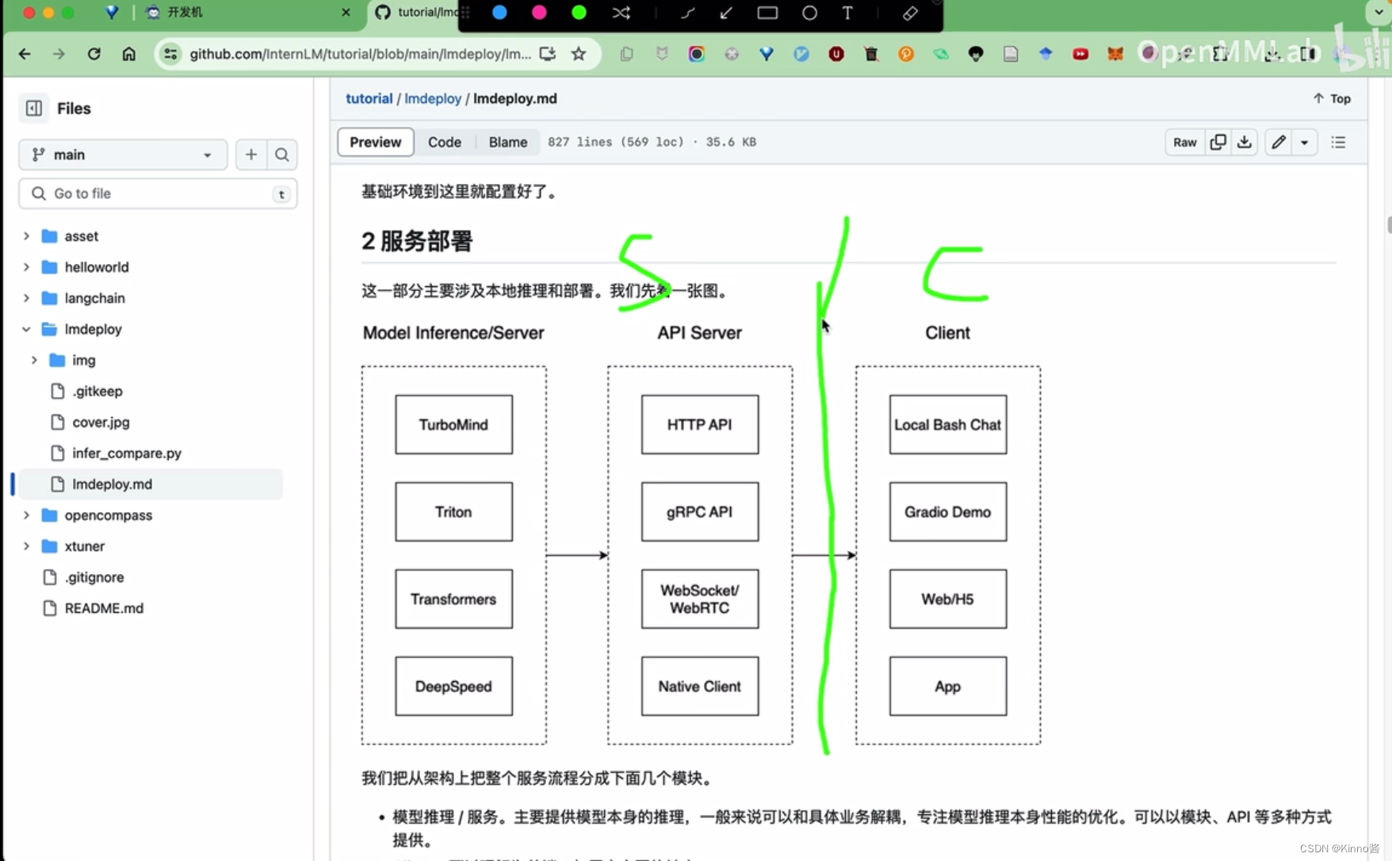Screen dimensions: 1392x861
Task: Open the cover.jpg file
Action: [x=101, y=422]
